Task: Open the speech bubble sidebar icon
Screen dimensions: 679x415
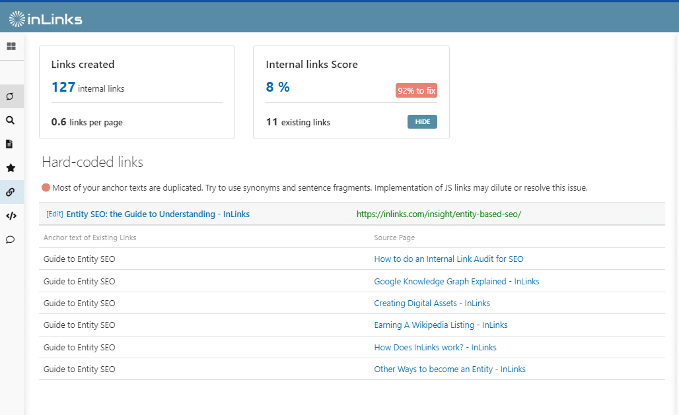Action: click(x=11, y=239)
